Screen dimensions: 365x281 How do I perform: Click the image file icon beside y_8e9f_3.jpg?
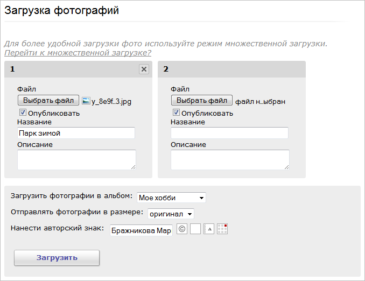(x=85, y=101)
